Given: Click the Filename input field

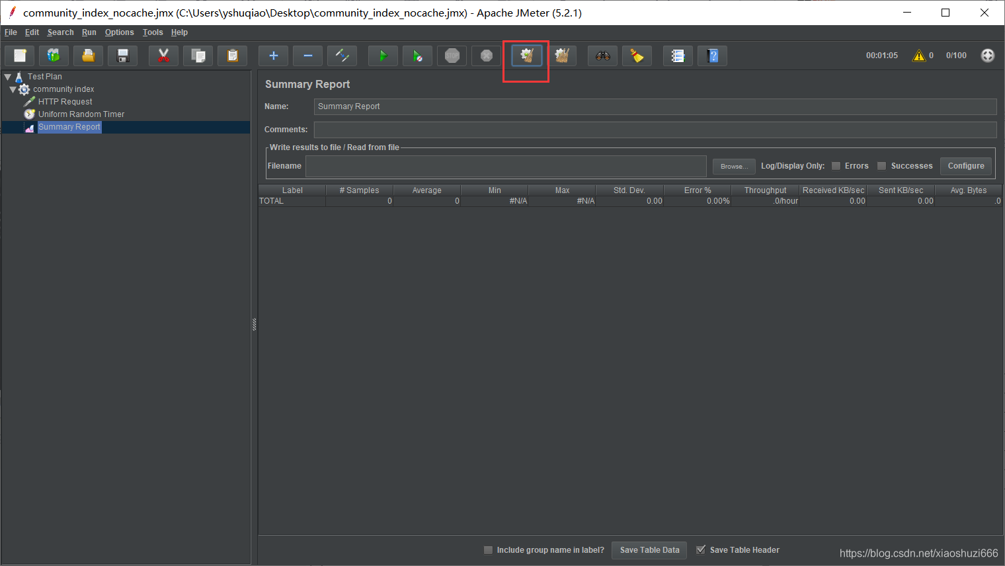Looking at the screenshot, I should 506,166.
